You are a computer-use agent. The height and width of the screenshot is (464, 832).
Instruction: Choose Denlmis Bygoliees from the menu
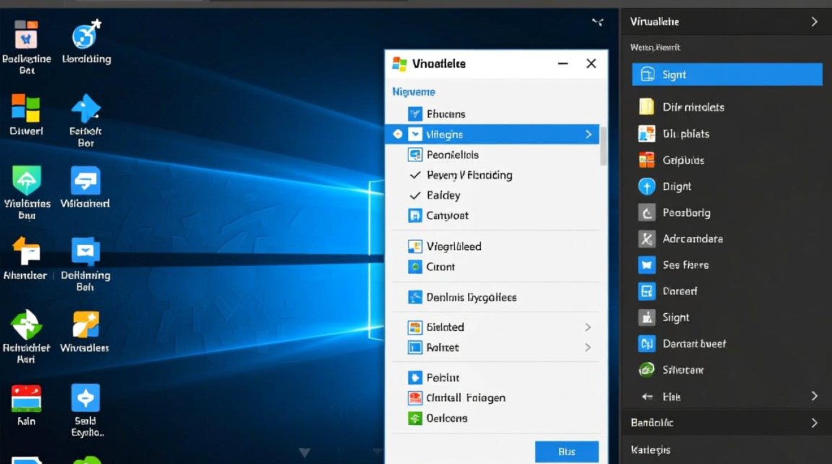[x=470, y=298]
